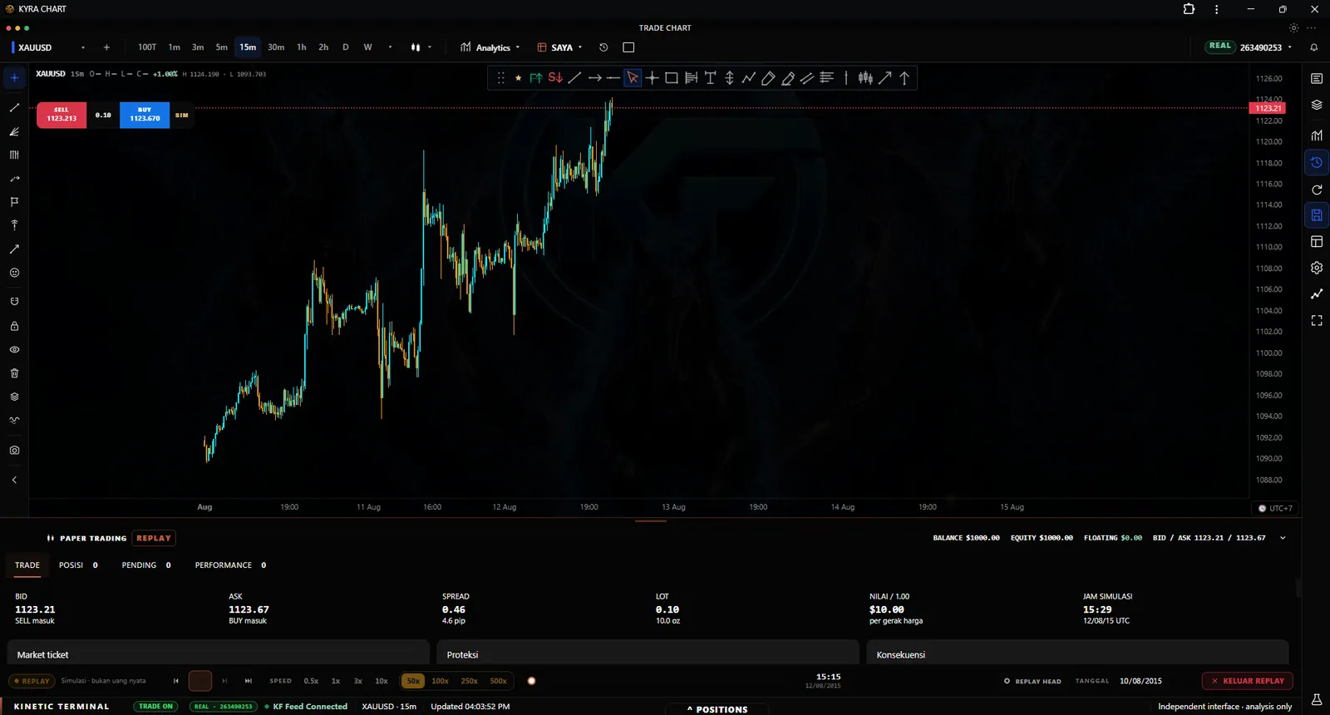Image resolution: width=1330 pixels, height=715 pixels.
Task: Click the REPLAY HEAD button
Action: coord(1032,681)
